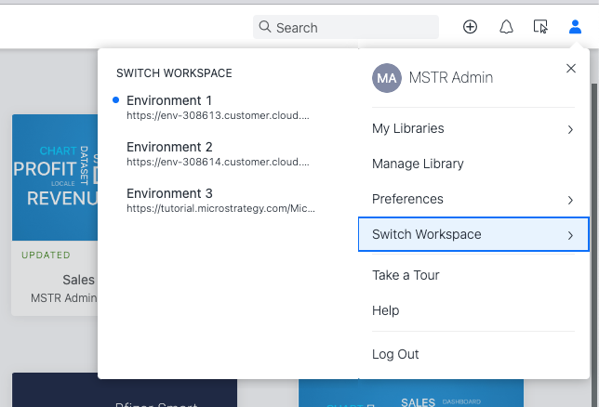This screenshot has width=599, height=407.
Task: Collapse the Switch Workspace chevron
Action: [x=569, y=235]
